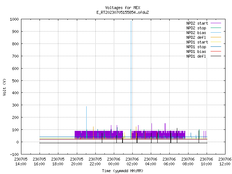232x174 pixels.
Task: Click x-axis tick 230706 06:00
Action: click(x=169, y=162)
